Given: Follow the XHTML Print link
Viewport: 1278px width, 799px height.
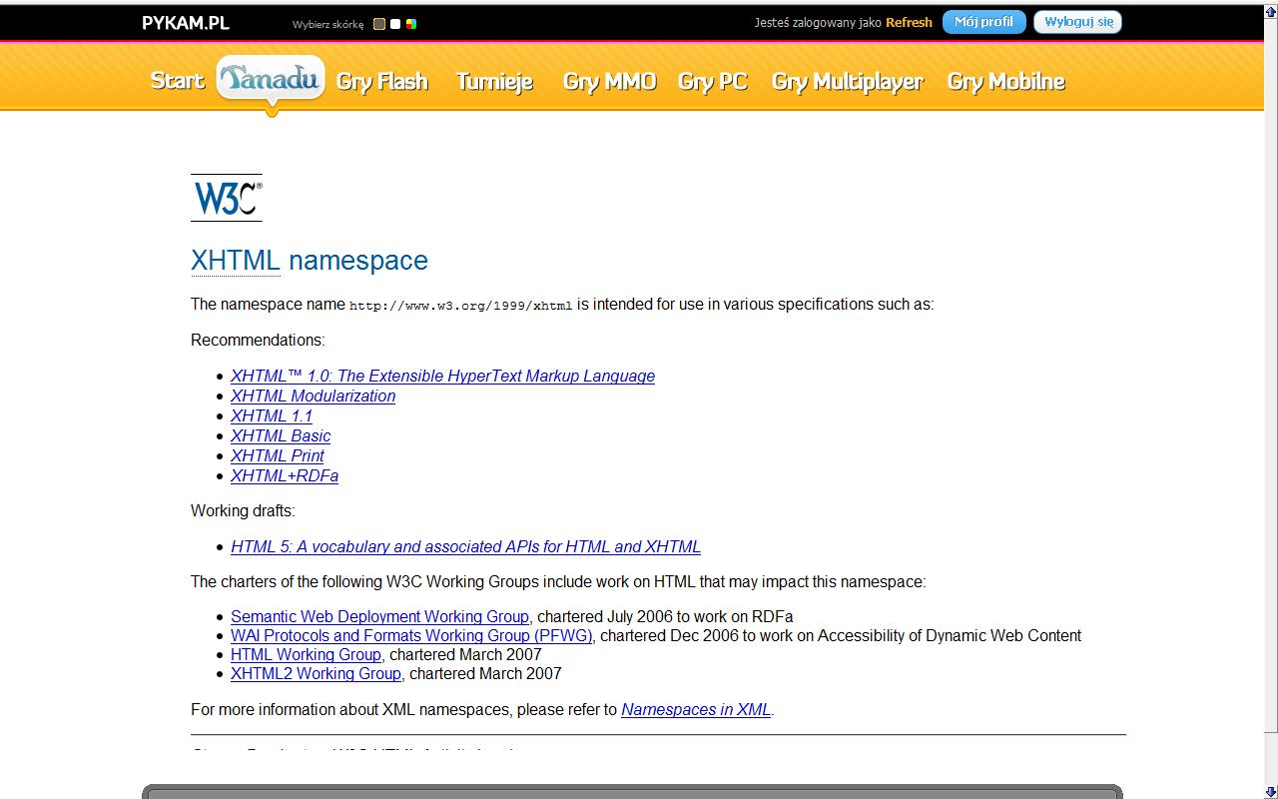Looking at the screenshot, I should pos(278,456).
